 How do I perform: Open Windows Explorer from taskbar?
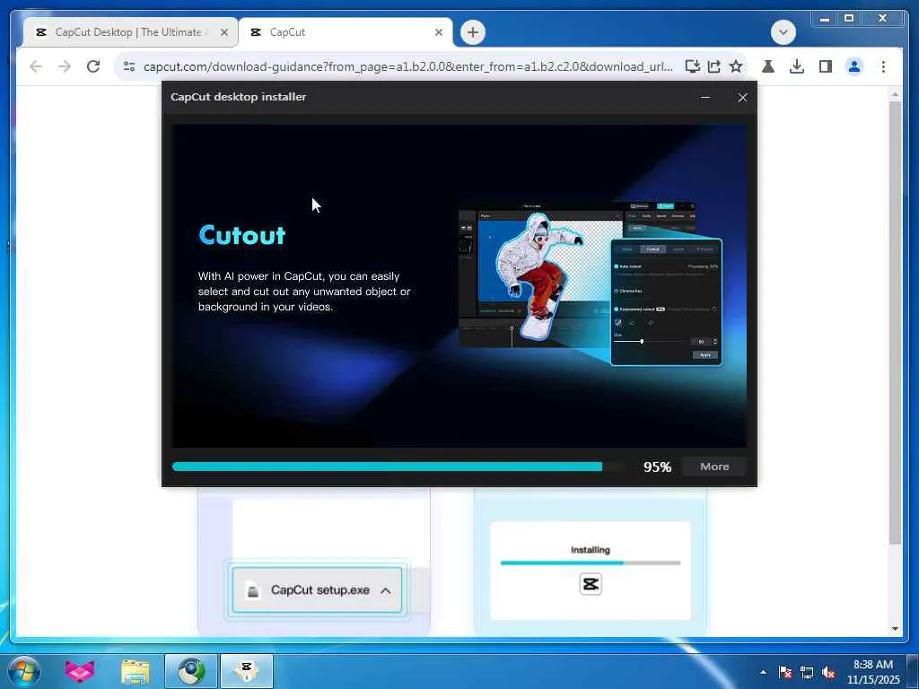tap(136, 671)
